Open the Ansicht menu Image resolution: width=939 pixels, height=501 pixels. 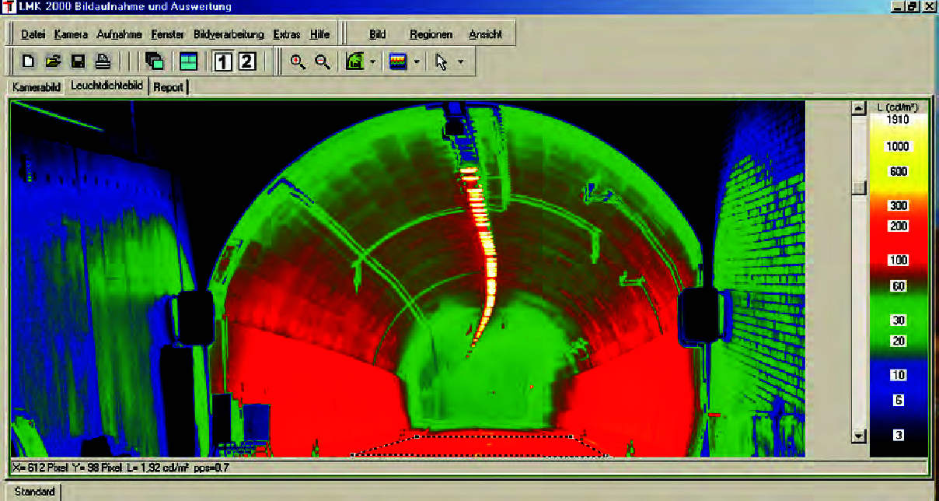[485, 34]
